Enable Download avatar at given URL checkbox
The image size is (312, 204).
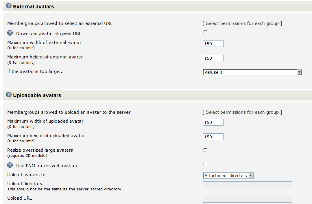click(x=205, y=32)
